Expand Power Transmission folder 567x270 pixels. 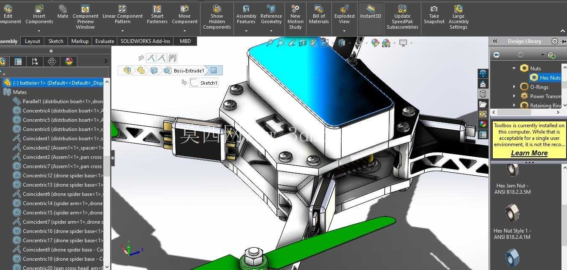(514, 96)
